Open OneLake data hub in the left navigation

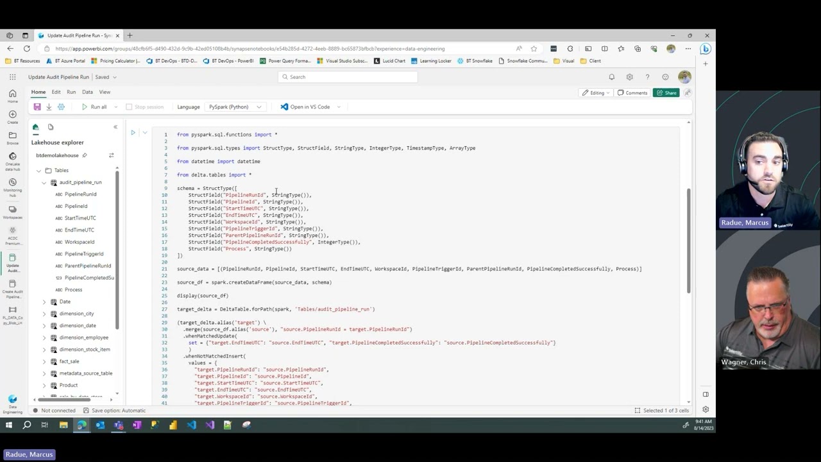tap(12, 160)
